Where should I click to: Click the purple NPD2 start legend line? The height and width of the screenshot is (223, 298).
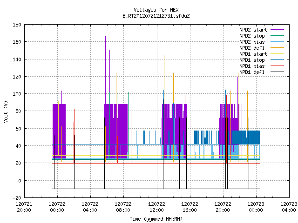[277, 30]
